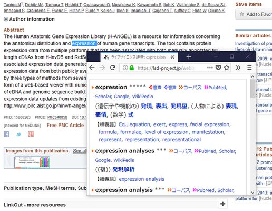272x211 pixels.
Task: Play first 音声 audio for expression
Action: click(x=155, y=88)
